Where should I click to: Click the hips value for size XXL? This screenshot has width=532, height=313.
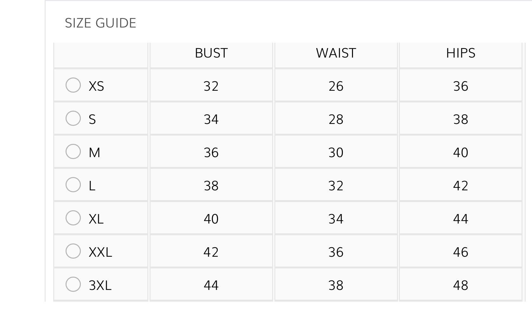[x=460, y=252]
